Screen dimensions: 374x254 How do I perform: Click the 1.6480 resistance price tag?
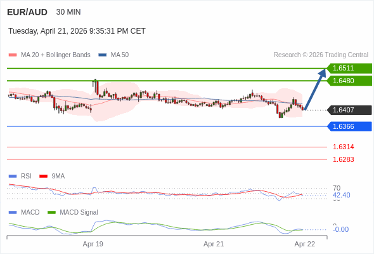click(x=349, y=81)
